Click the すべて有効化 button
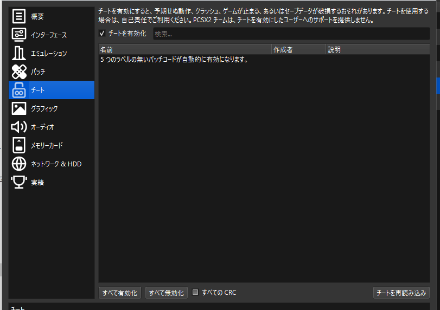Screen dimensions: 440x310 [x=120, y=293]
